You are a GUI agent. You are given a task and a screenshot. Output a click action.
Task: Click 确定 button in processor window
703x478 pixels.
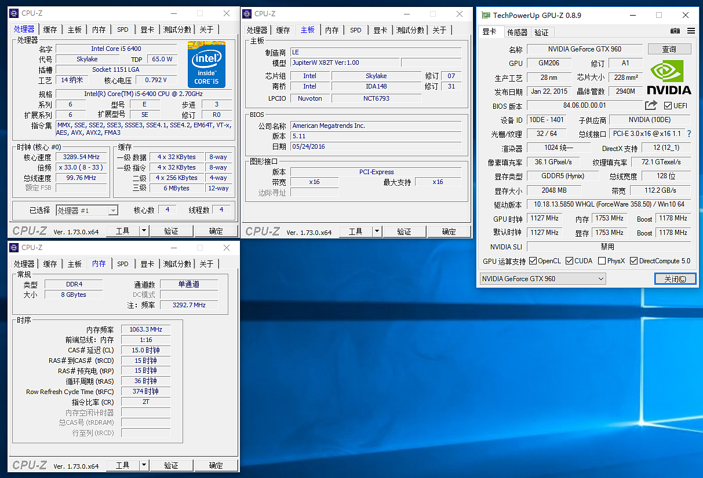point(216,231)
